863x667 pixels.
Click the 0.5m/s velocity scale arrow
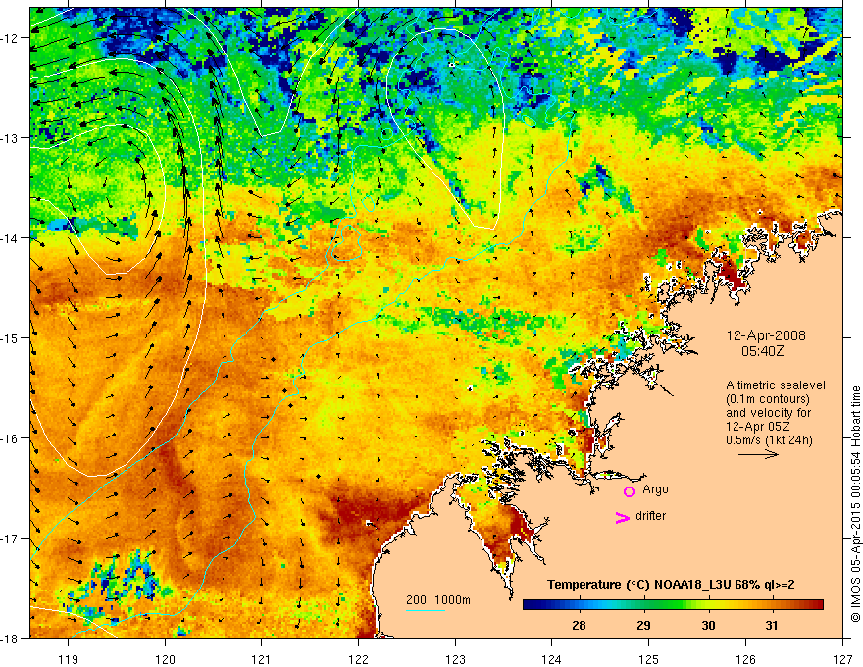click(758, 454)
